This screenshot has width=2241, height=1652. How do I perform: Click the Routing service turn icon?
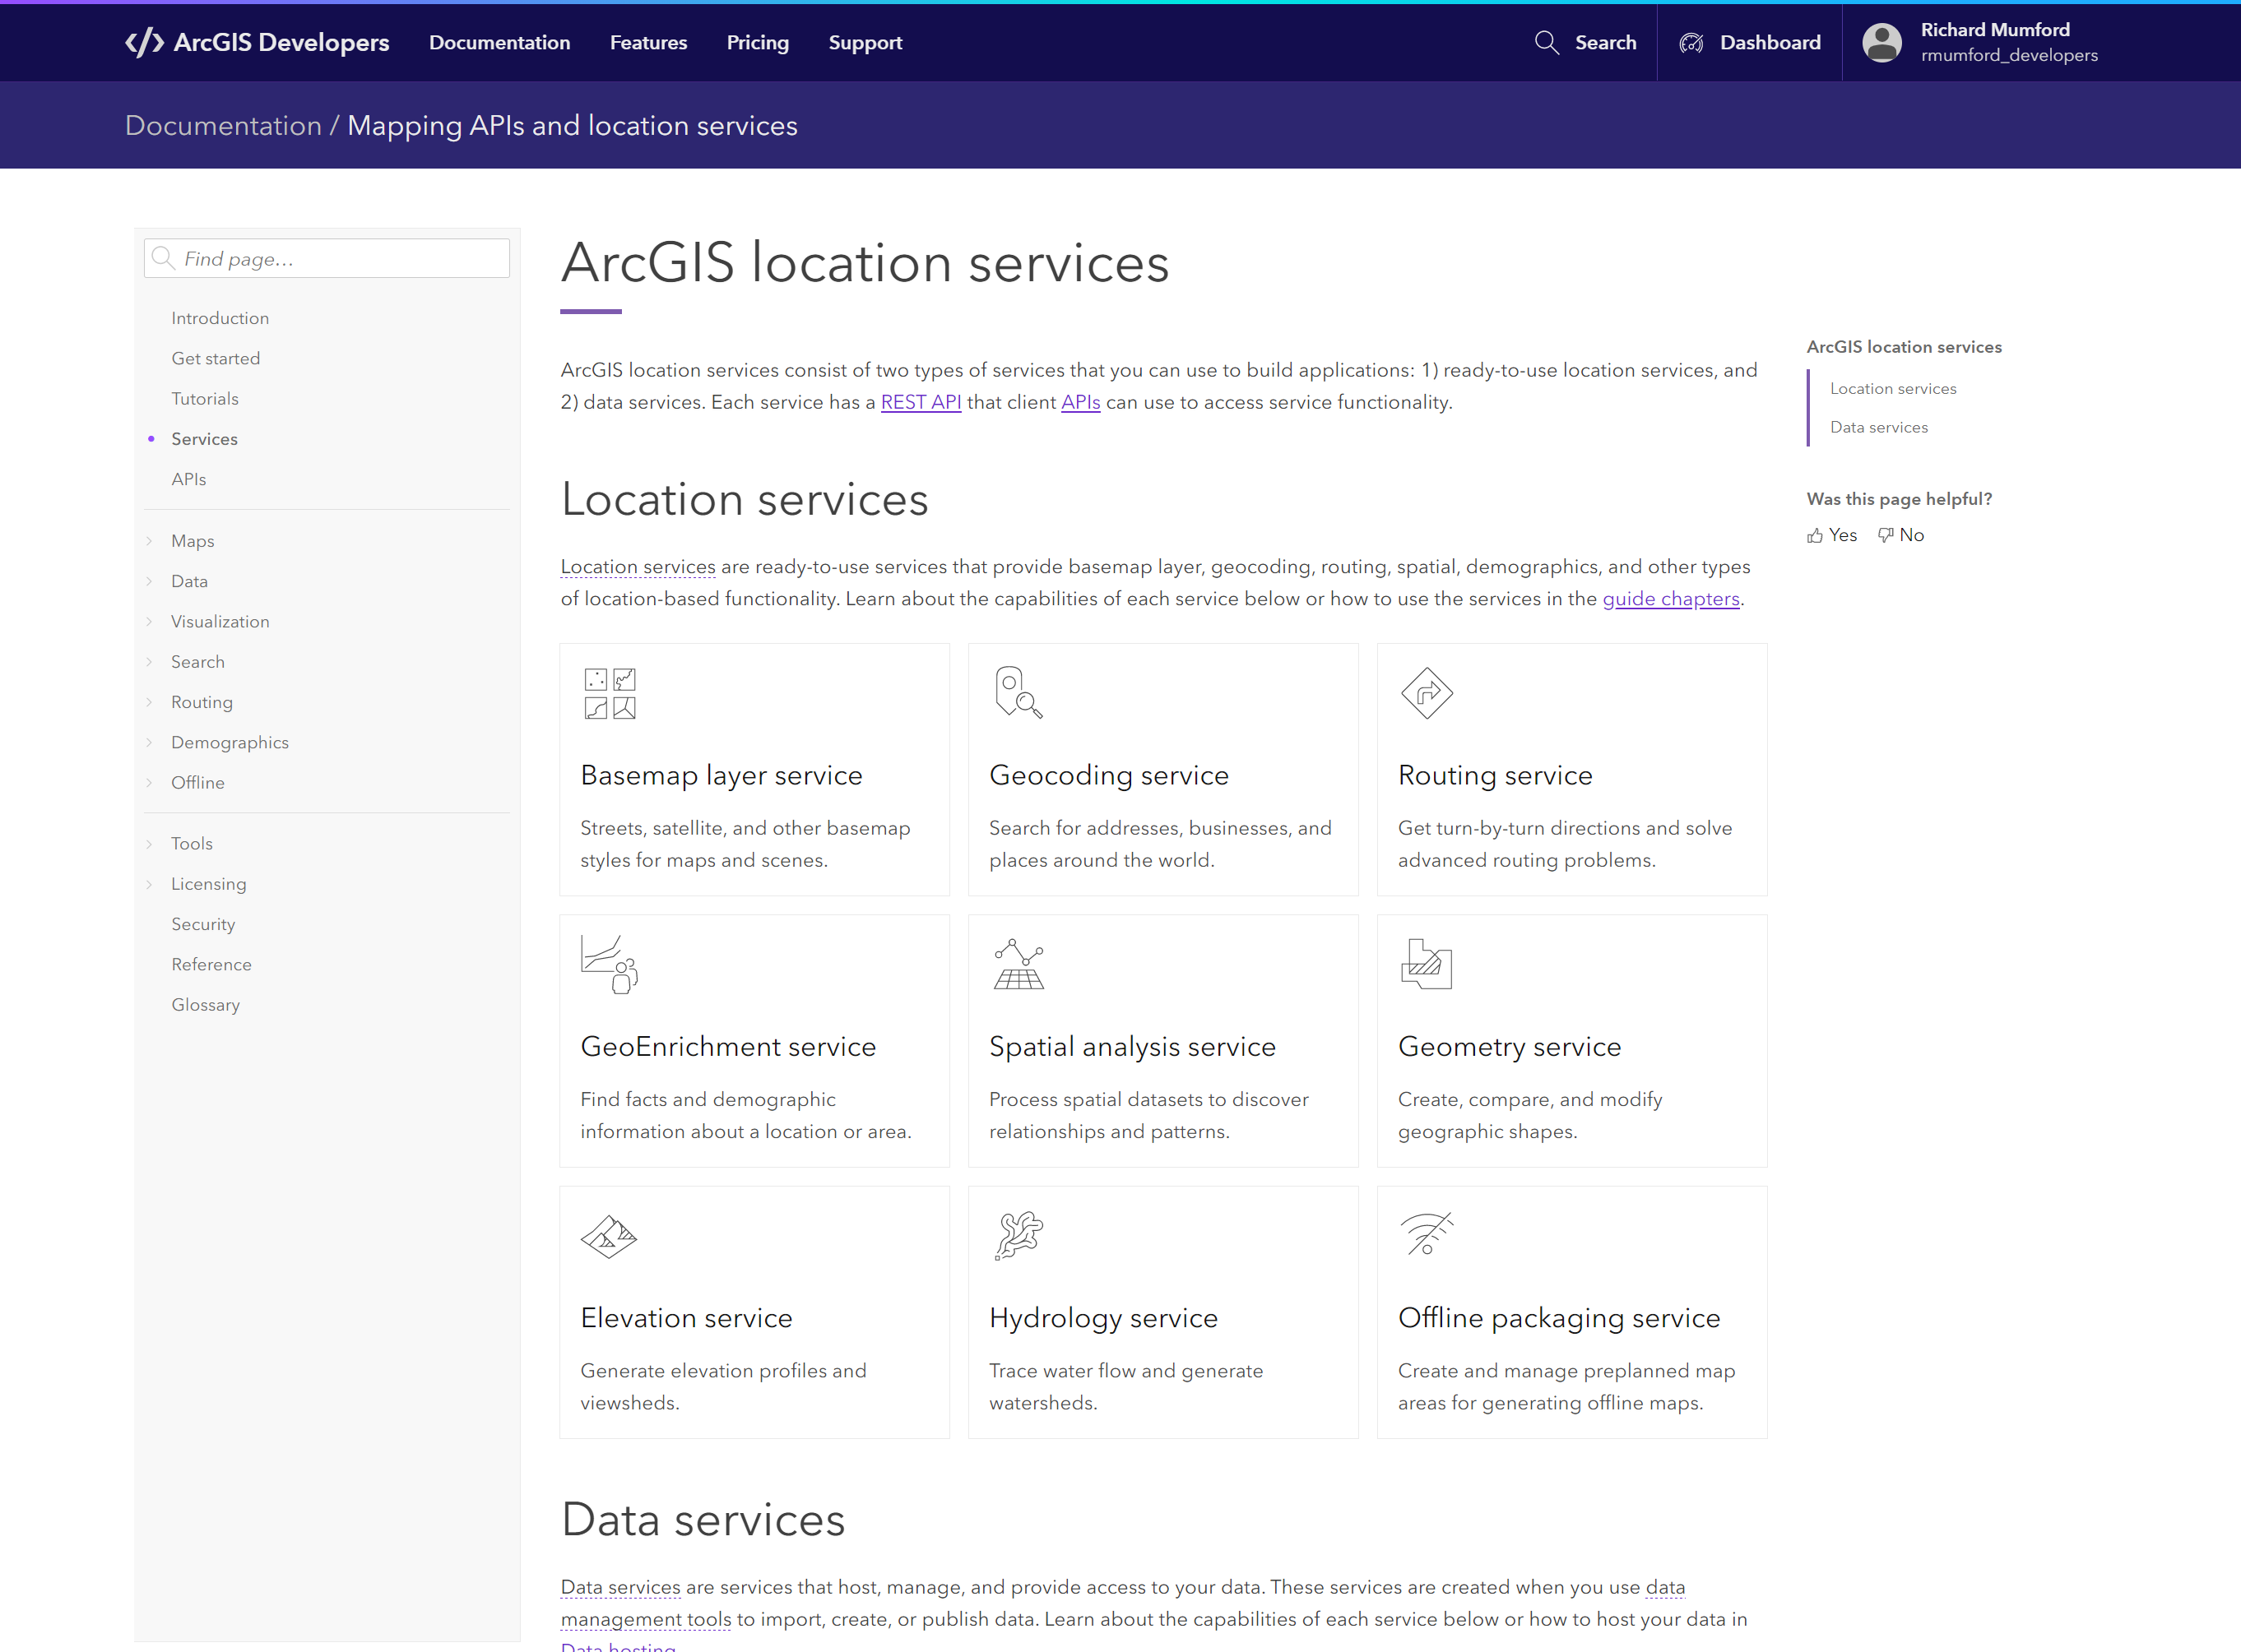tap(1427, 693)
